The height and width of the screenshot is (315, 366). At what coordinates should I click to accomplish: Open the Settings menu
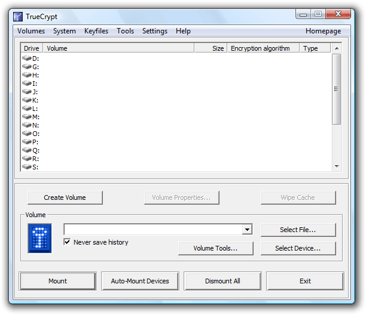(155, 31)
